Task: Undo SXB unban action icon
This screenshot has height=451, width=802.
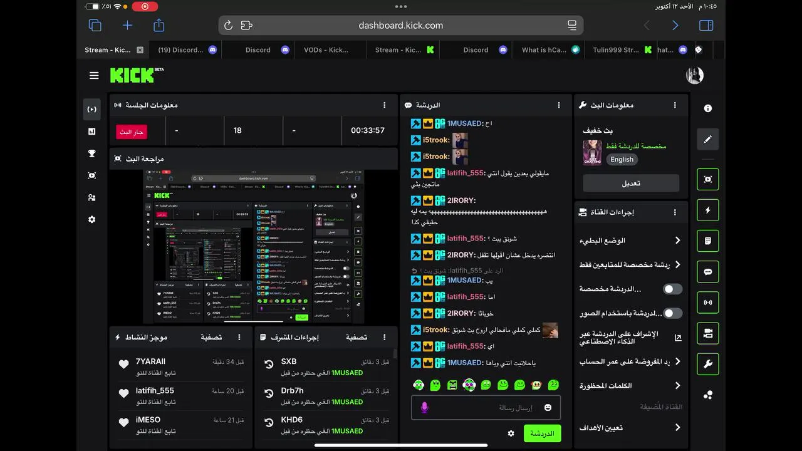Action: [x=269, y=364]
